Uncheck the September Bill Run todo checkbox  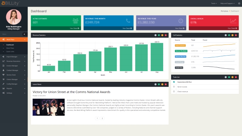[174, 82]
